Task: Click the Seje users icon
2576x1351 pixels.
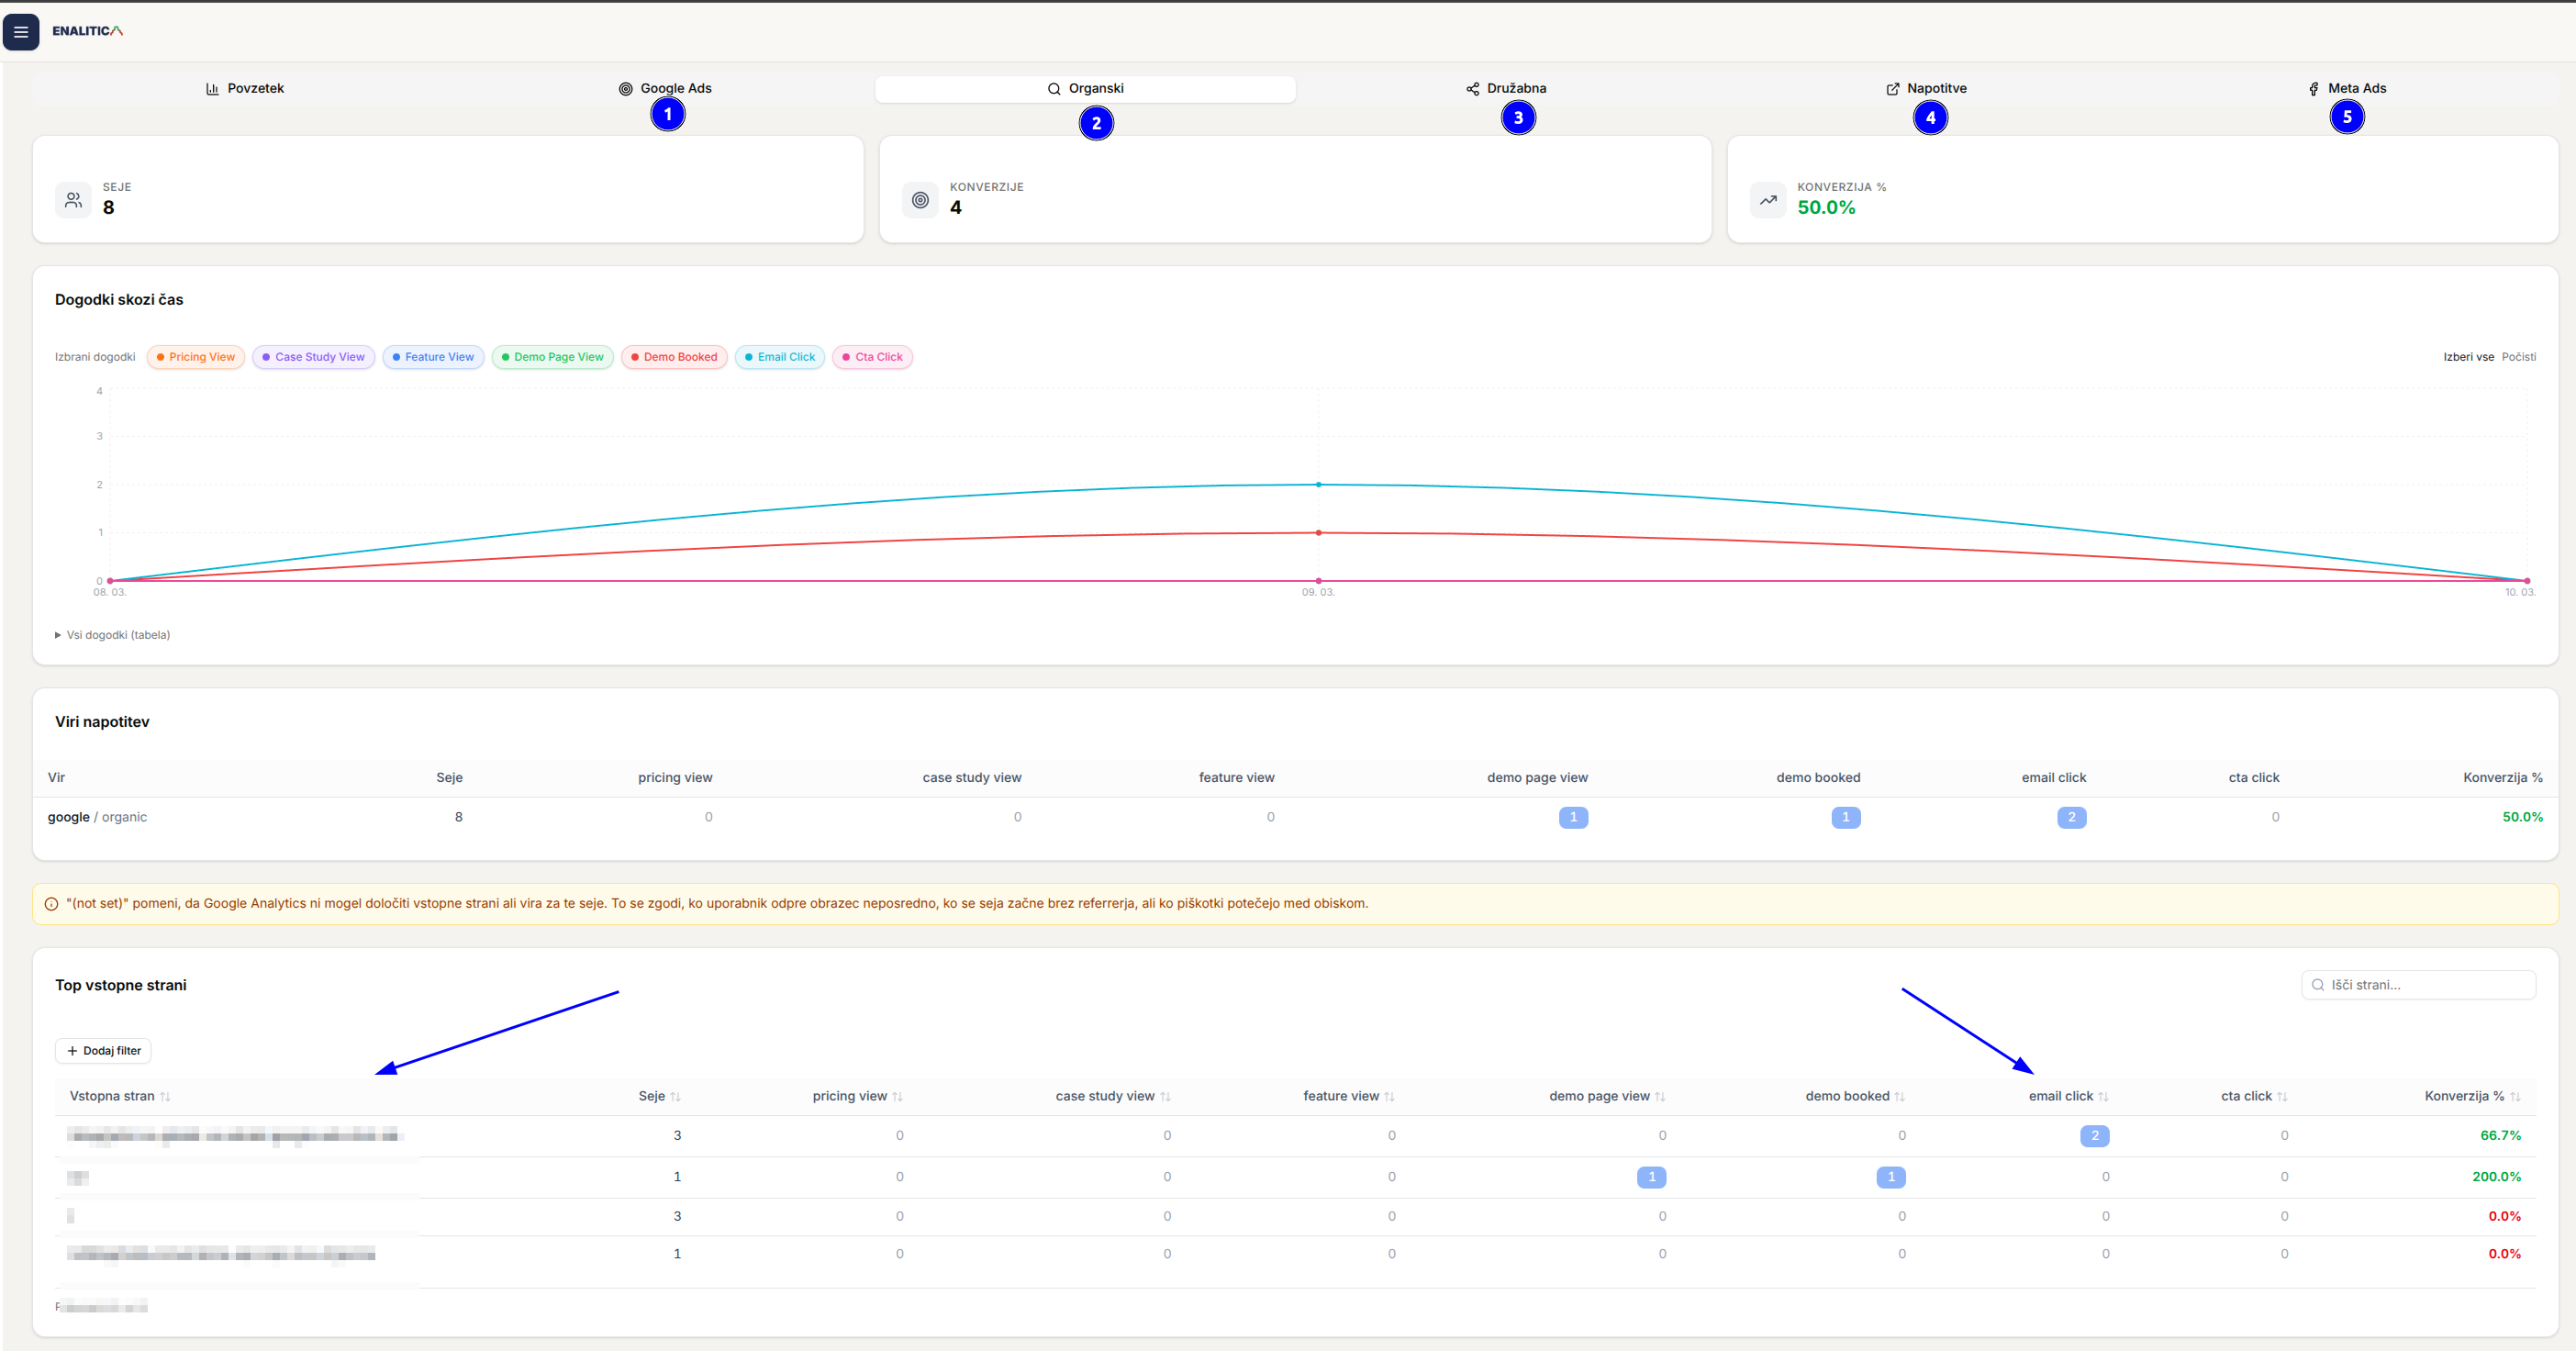Action: 73,200
